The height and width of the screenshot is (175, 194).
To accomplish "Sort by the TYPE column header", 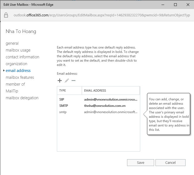I will [69, 90].
